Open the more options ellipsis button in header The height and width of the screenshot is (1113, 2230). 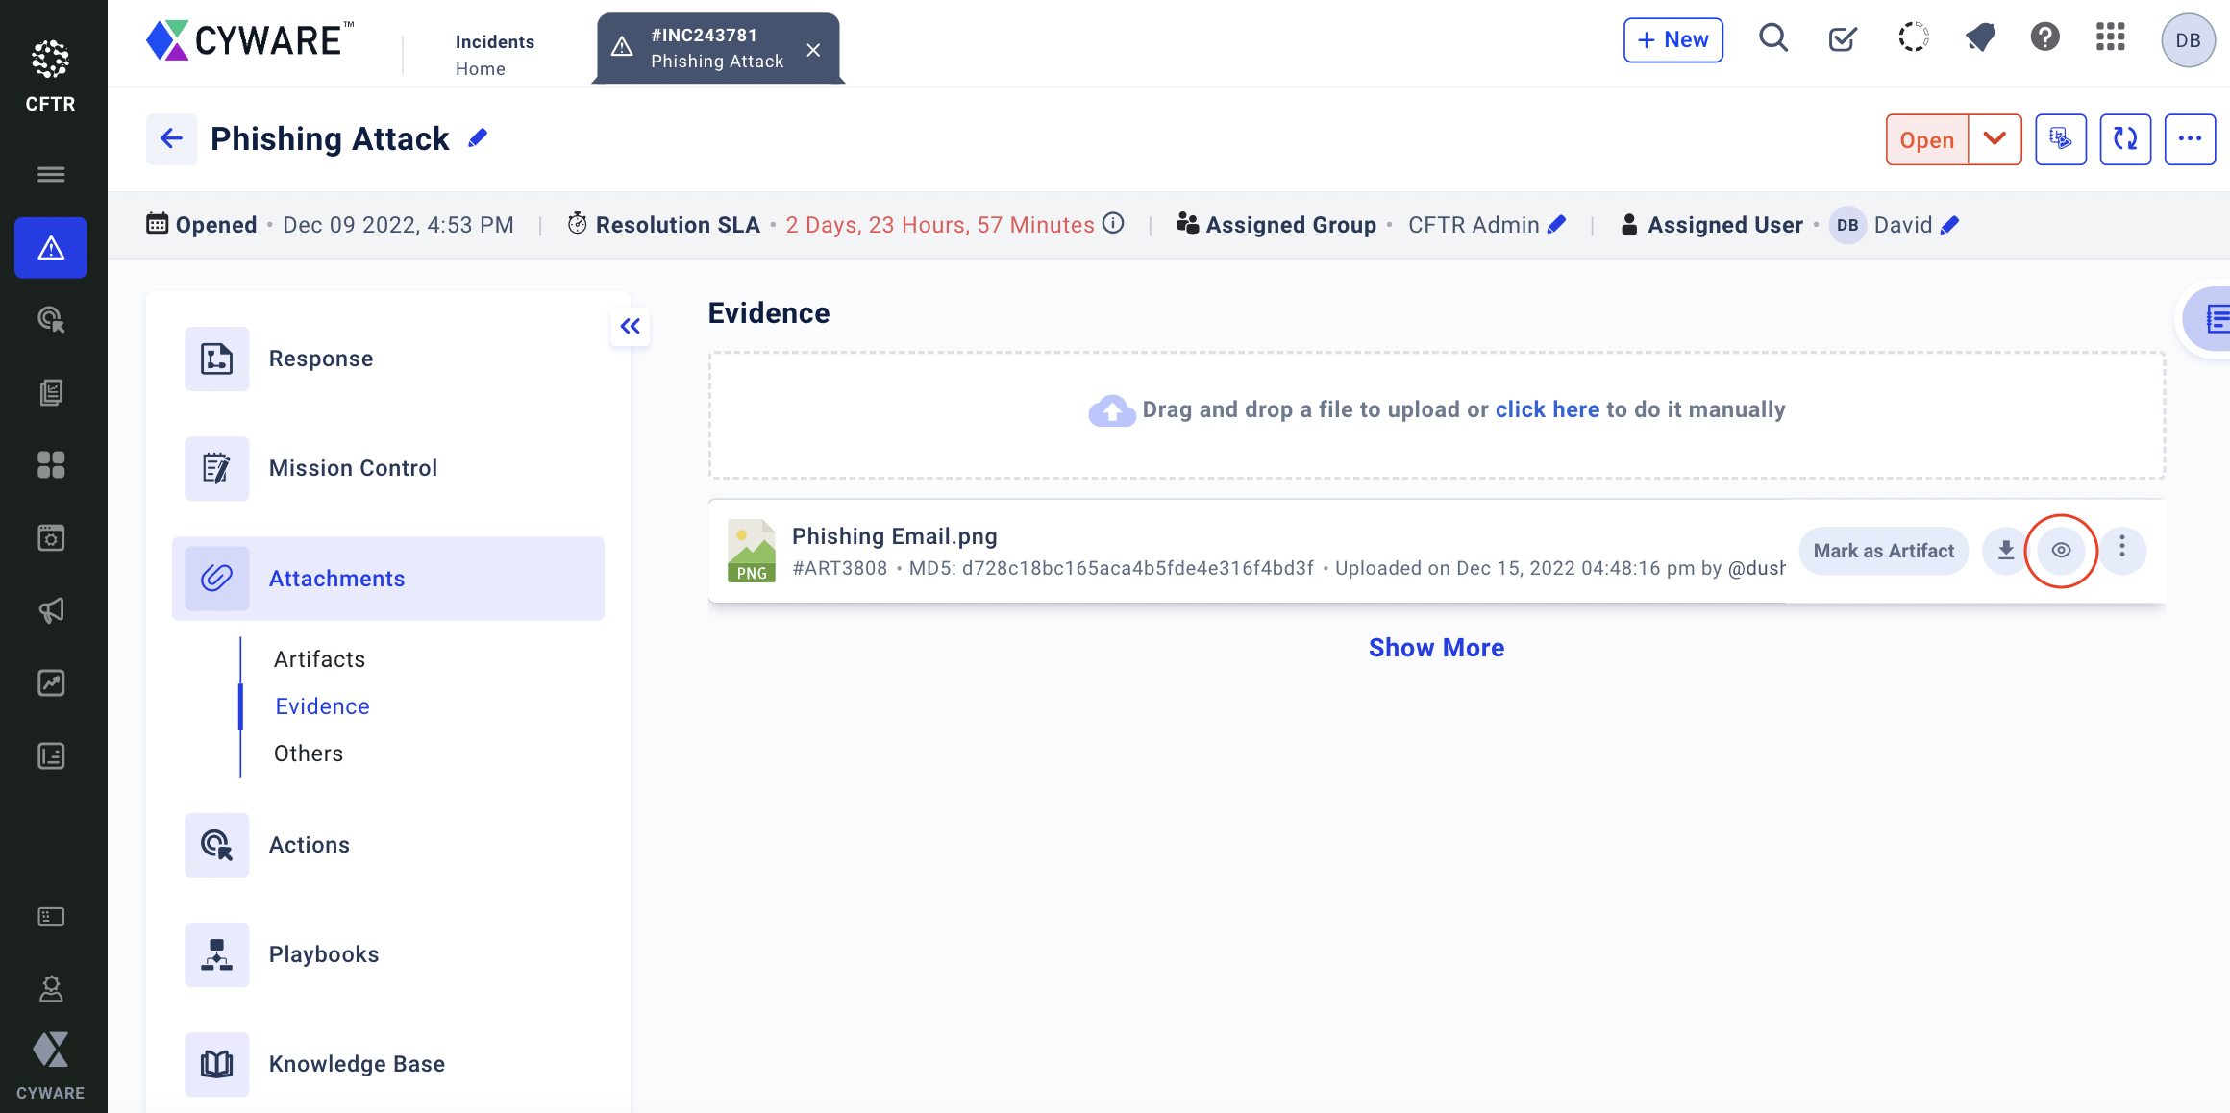[x=2190, y=139]
